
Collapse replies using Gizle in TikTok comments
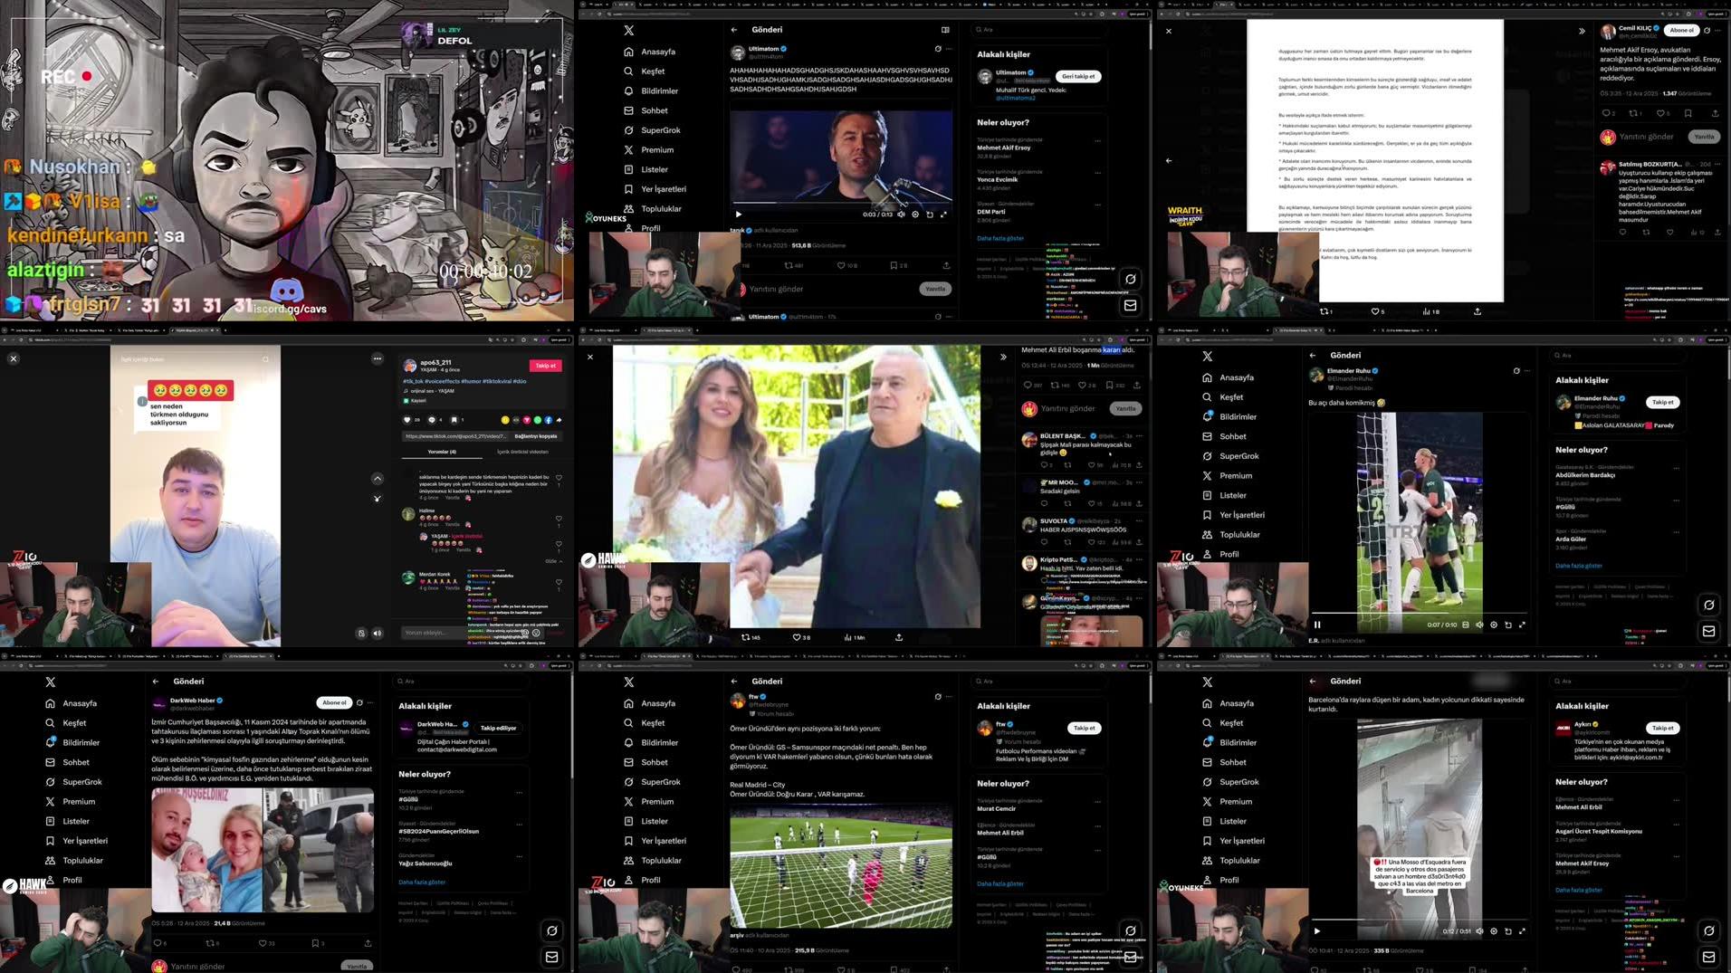pyautogui.click(x=552, y=561)
